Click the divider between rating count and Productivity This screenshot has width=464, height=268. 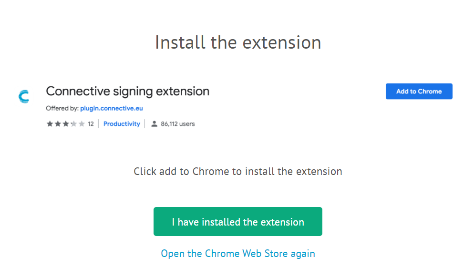99,124
